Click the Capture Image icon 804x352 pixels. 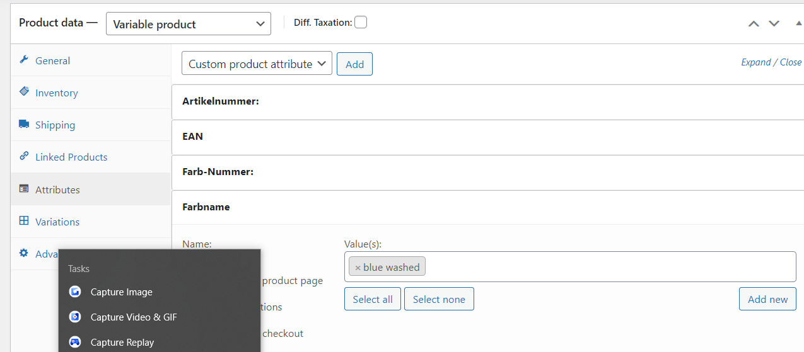tap(75, 292)
